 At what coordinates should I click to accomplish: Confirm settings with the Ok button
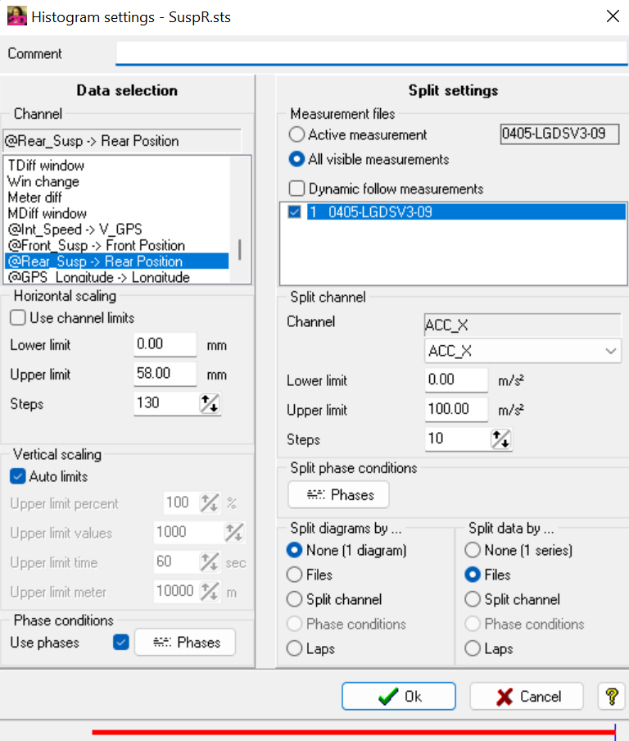coord(399,696)
